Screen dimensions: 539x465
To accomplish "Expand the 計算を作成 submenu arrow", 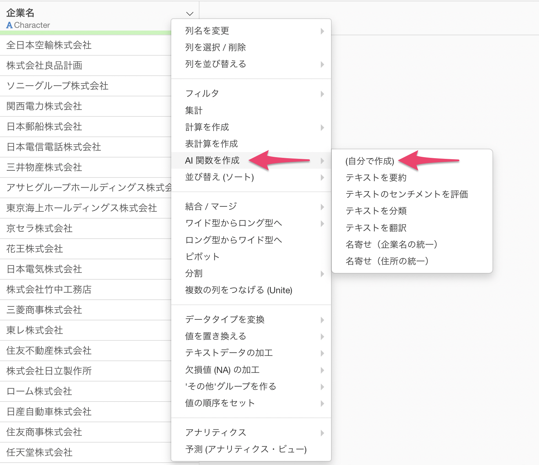I will 322,128.
